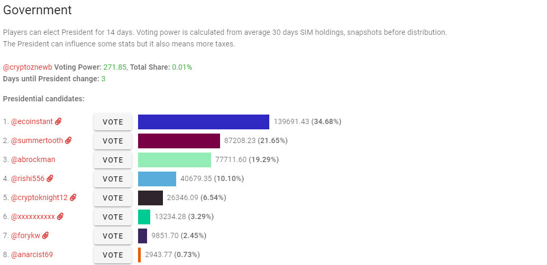Open paperclip link beside @cryptoknight12
This screenshot has height=265, width=547.
coord(73,197)
